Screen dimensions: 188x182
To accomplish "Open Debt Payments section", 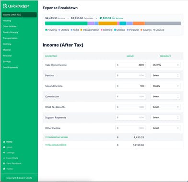I will coord(10,68).
